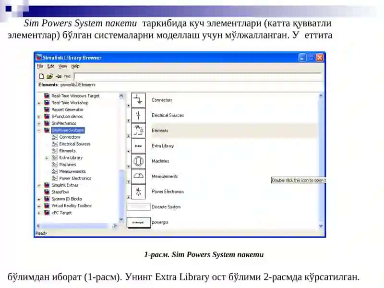Expand Extra Library node in tree
This screenshot has width=384, height=288.
click(x=47, y=158)
